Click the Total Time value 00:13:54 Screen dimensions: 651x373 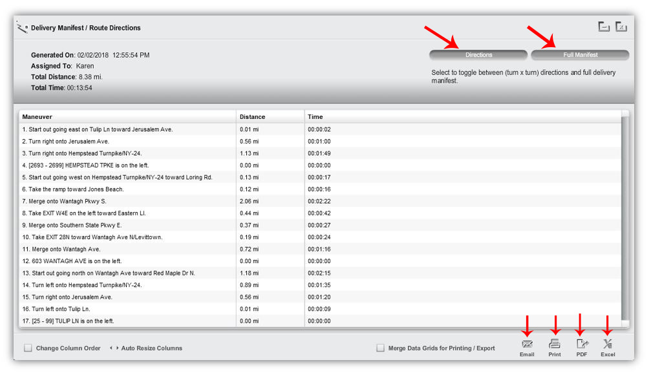click(80, 88)
